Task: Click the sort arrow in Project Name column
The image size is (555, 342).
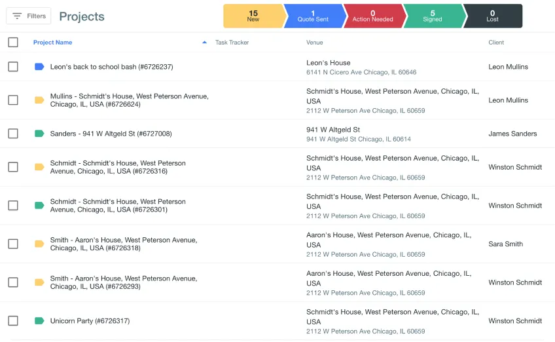Action: click(204, 43)
